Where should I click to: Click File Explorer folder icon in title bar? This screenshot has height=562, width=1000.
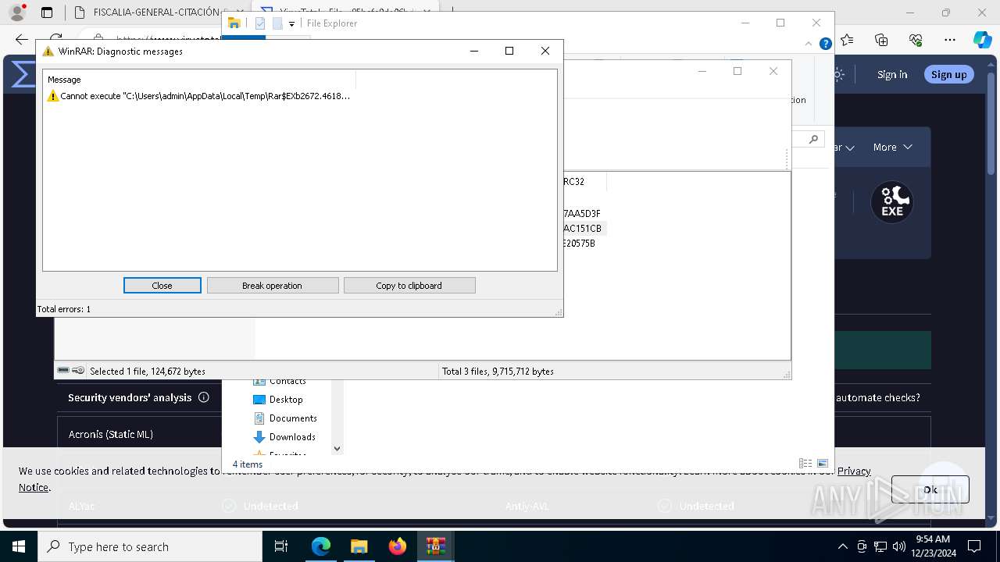click(x=234, y=23)
